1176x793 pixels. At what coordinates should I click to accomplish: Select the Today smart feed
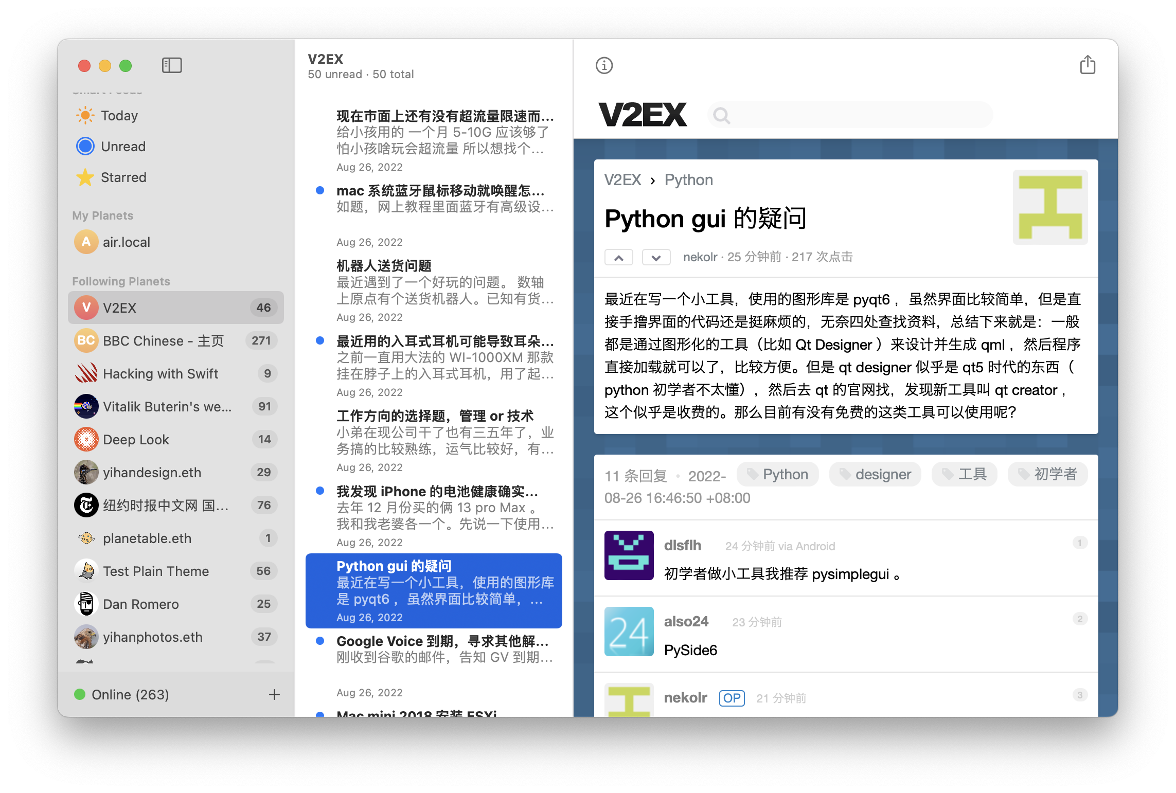[119, 116]
